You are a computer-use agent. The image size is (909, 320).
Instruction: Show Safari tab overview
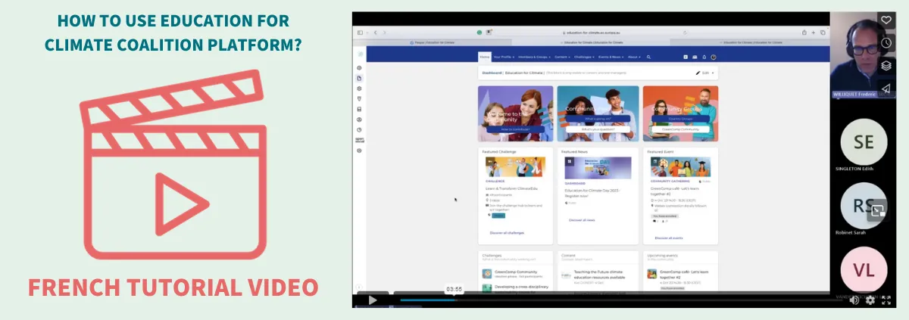tap(823, 33)
